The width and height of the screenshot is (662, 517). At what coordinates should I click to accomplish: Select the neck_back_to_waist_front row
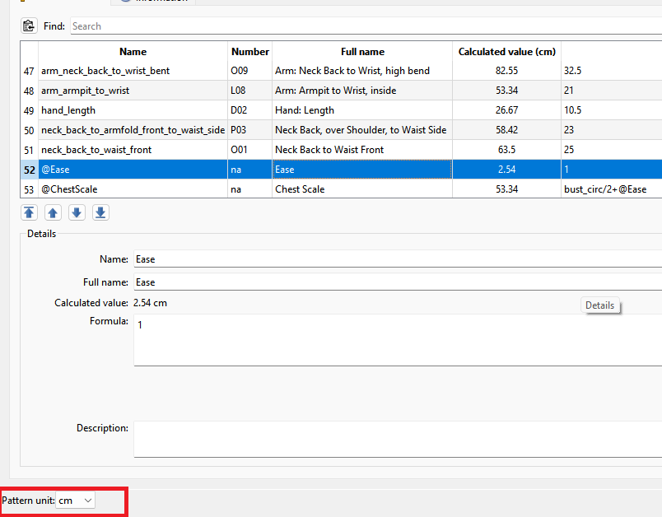[x=96, y=150]
